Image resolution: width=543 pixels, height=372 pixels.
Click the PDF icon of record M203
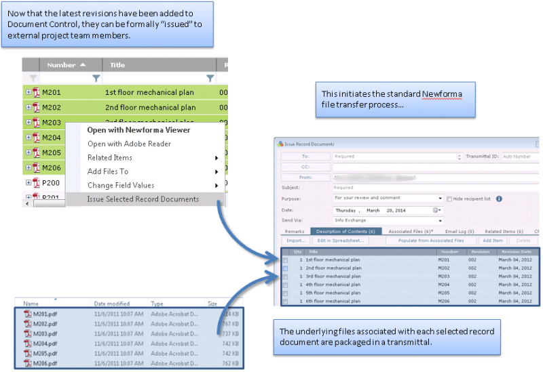(x=37, y=123)
